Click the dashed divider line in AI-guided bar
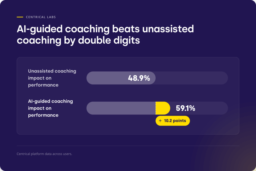 point(156,108)
